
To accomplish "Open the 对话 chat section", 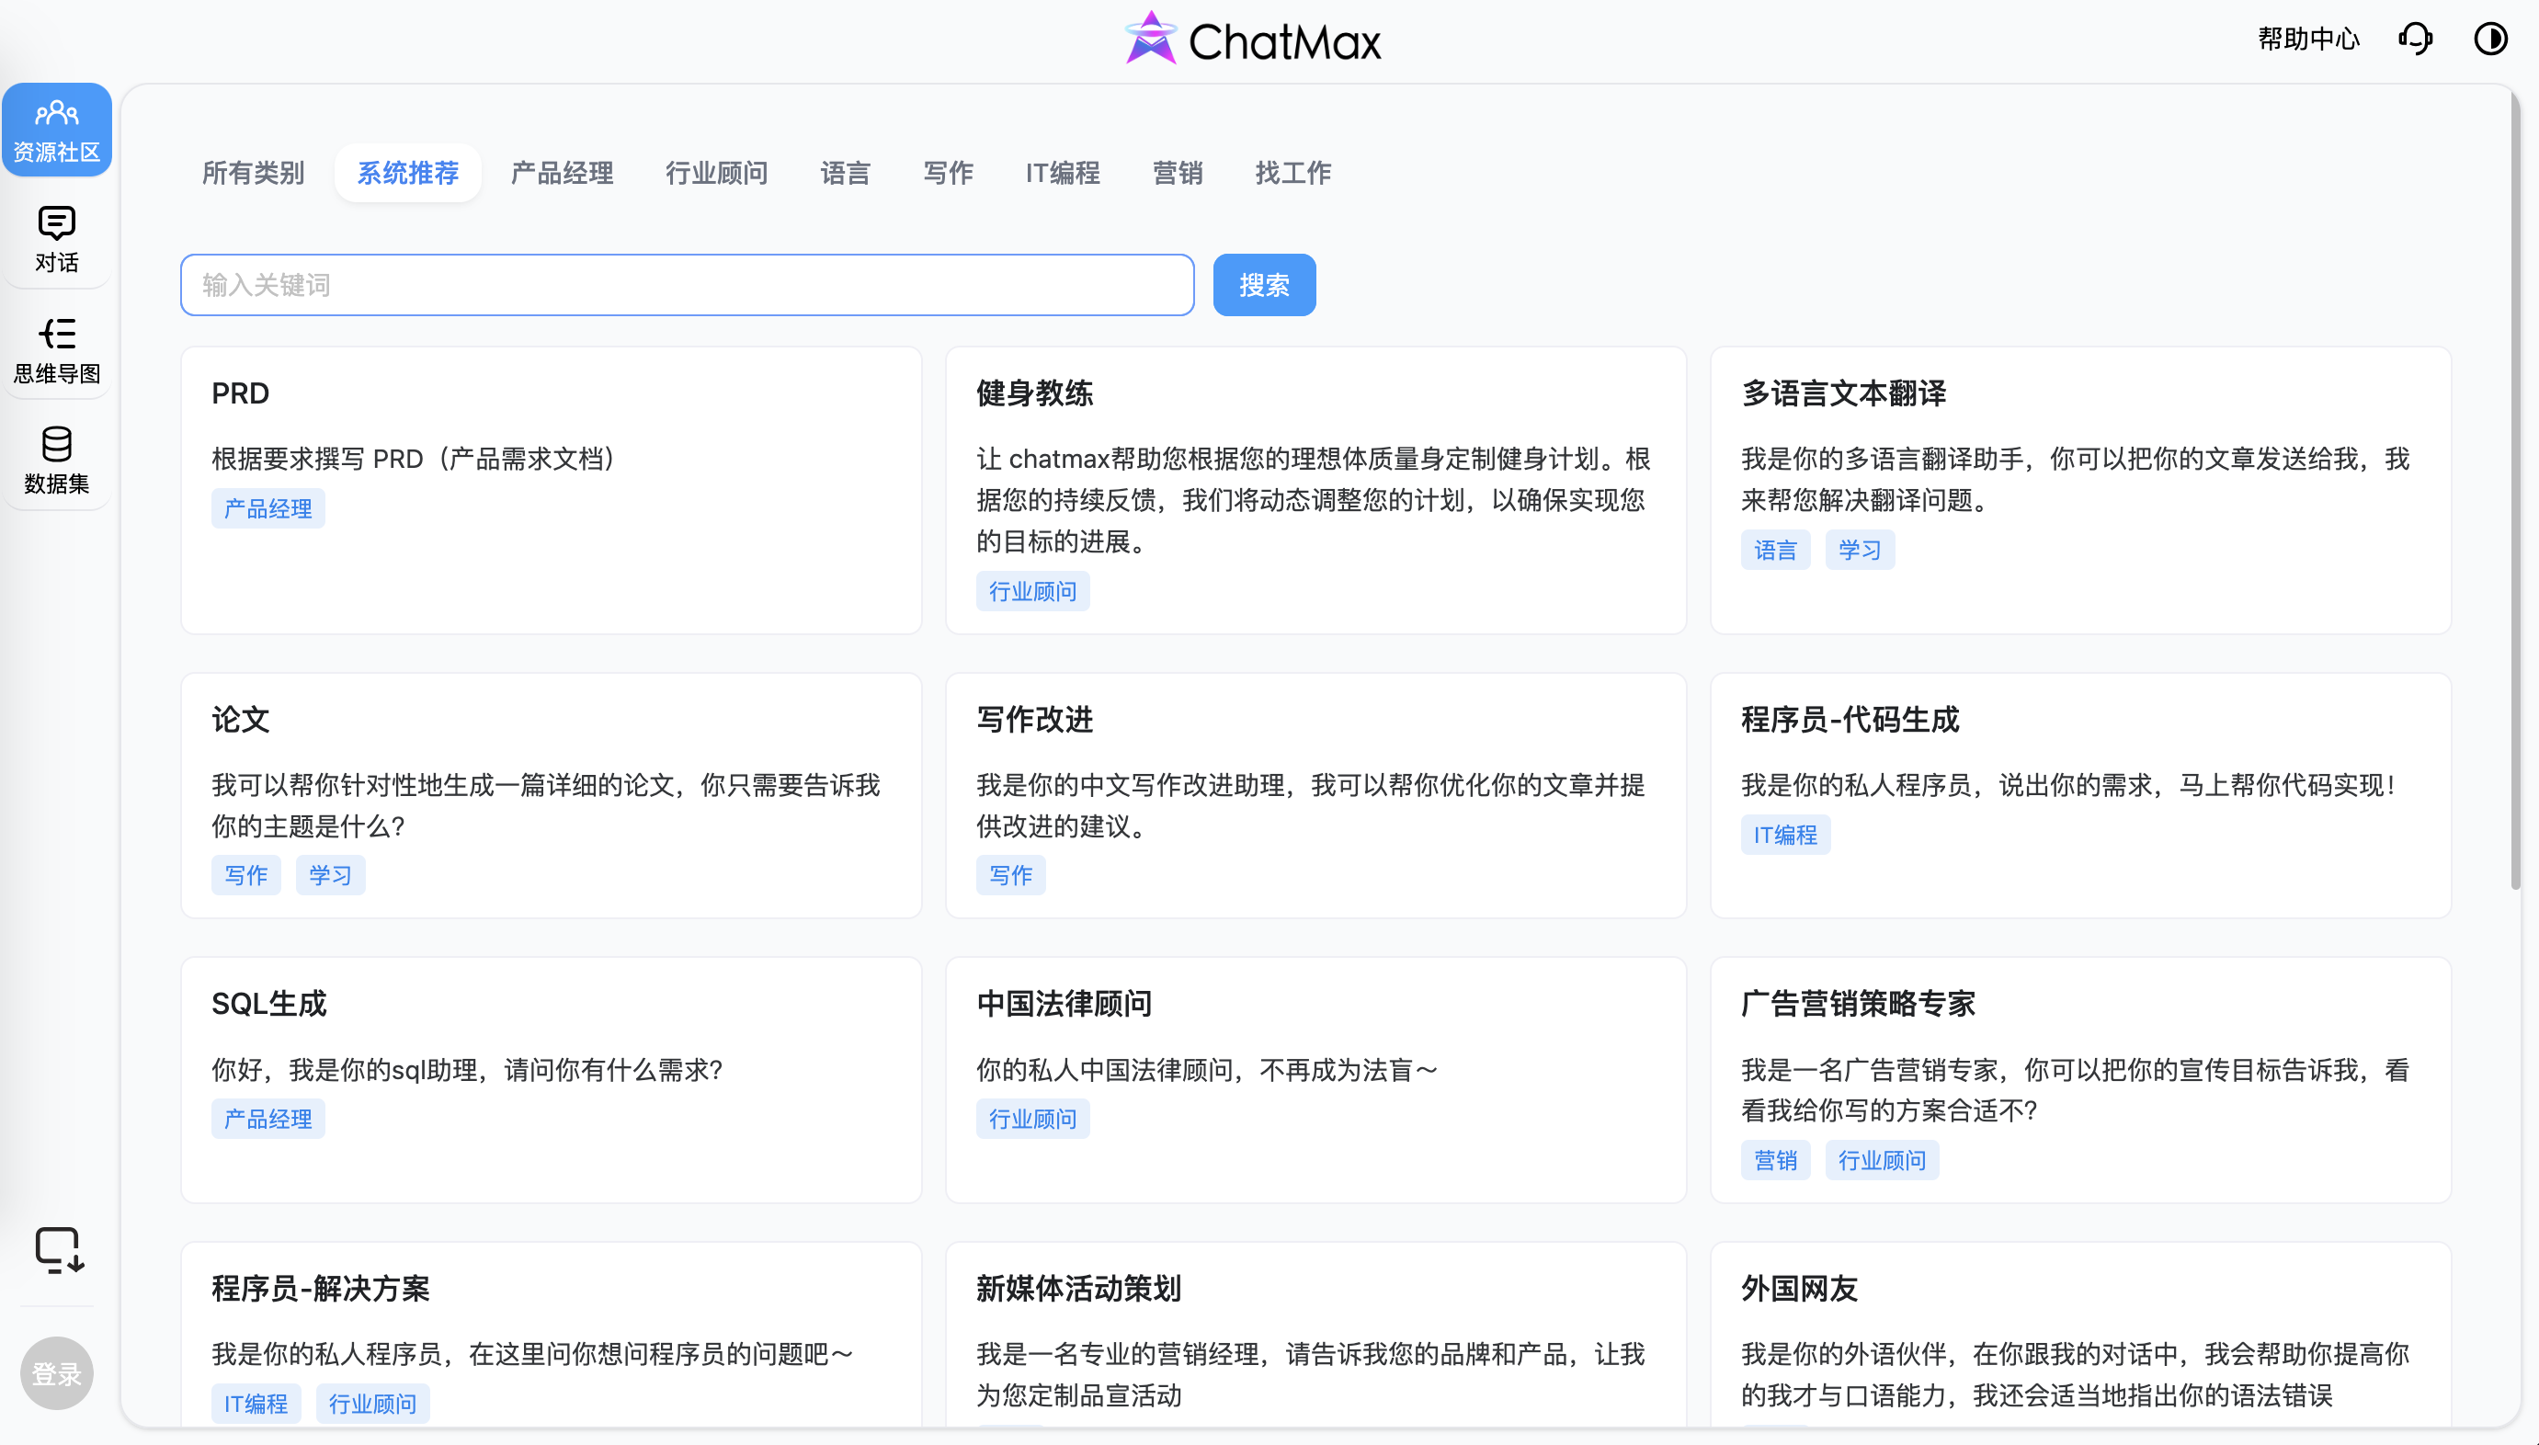I will (57, 239).
